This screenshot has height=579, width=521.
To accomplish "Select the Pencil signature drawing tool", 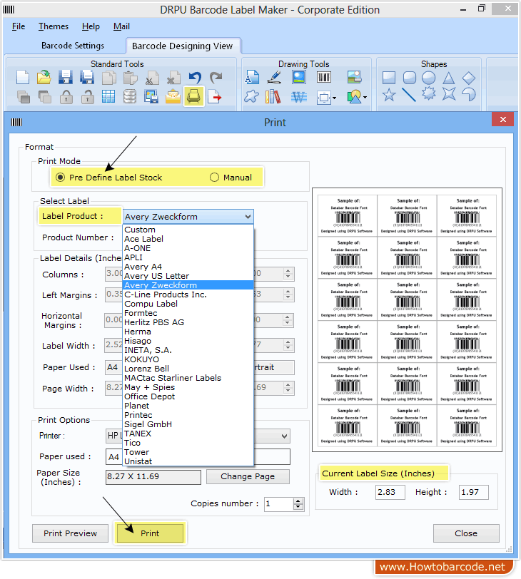I will point(275,78).
